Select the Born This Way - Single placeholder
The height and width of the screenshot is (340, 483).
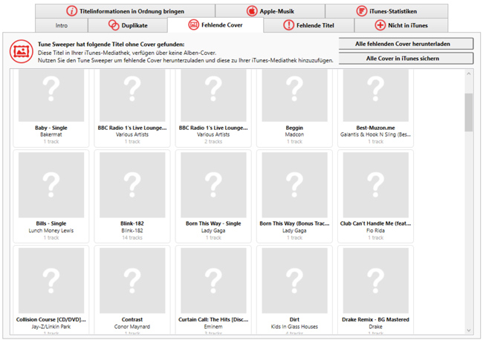click(x=213, y=185)
